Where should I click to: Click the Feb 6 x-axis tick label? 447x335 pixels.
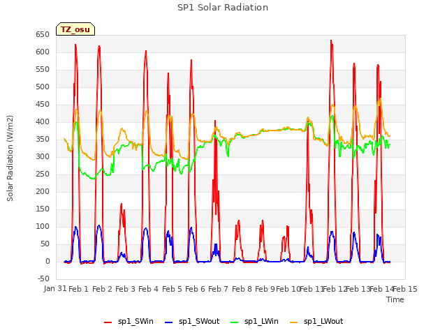pyautogui.click(x=195, y=289)
